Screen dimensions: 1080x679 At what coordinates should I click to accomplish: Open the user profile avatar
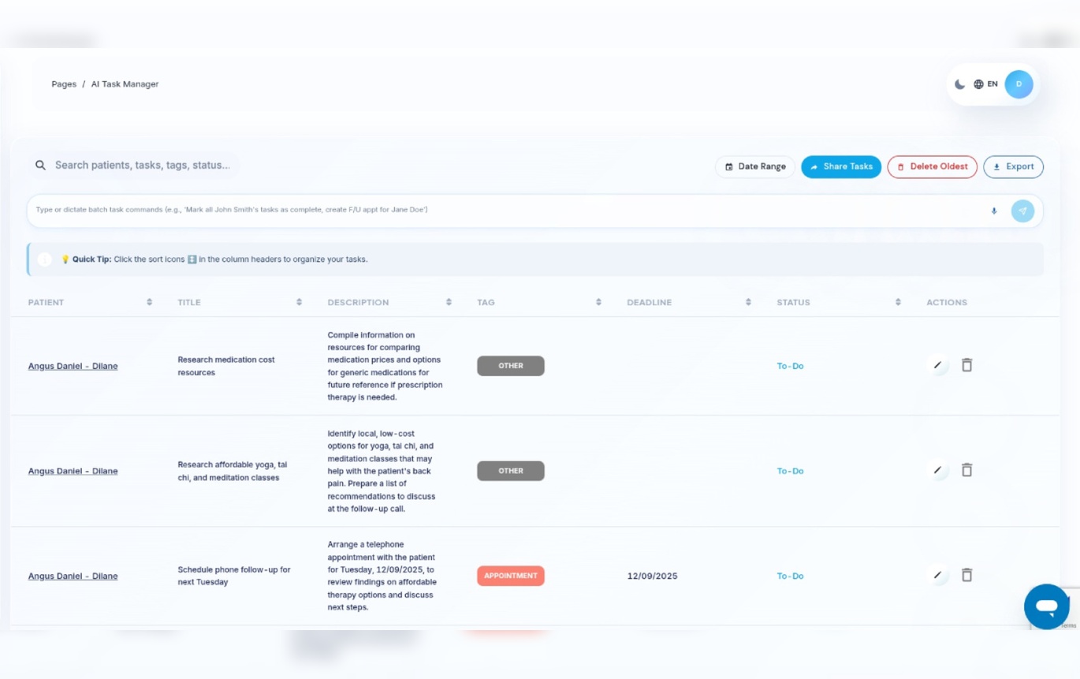click(x=1019, y=84)
